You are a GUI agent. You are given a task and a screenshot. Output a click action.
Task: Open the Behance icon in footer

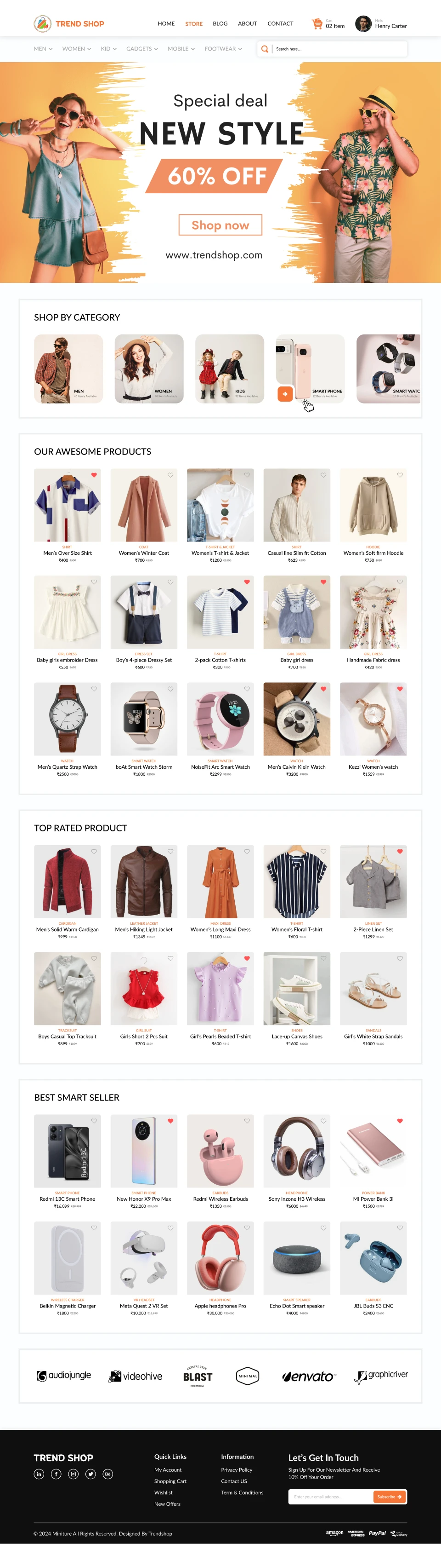pyautogui.click(x=107, y=1474)
